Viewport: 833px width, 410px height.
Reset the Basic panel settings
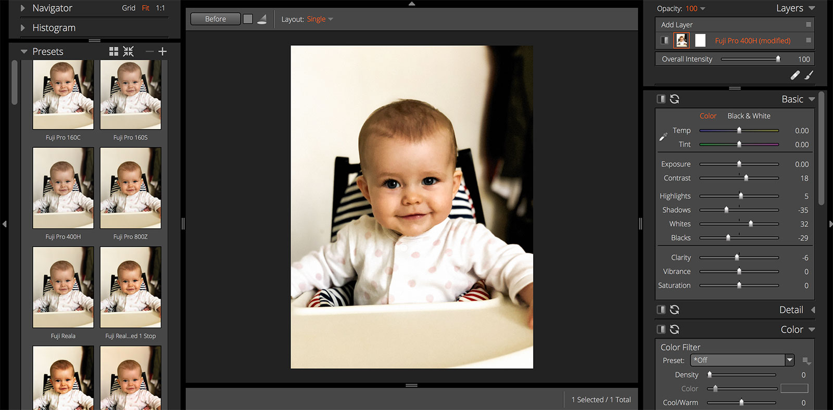[x=675, y=99]
